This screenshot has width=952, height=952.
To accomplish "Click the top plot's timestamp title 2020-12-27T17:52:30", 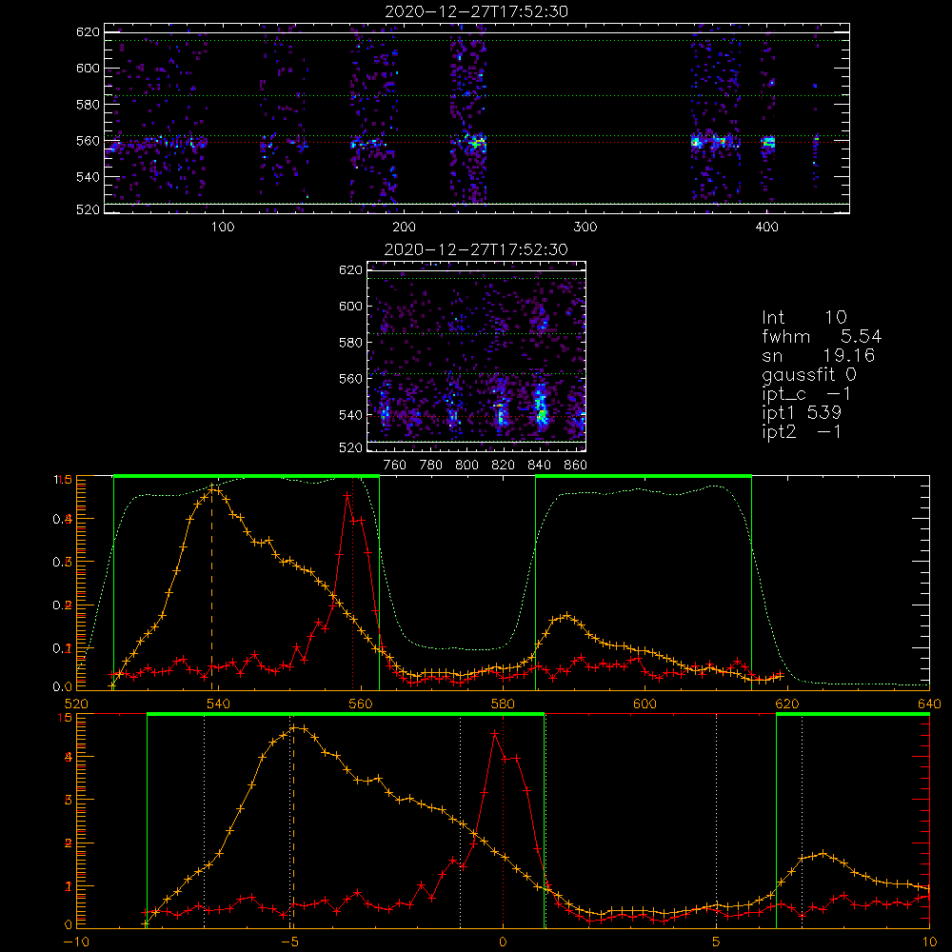I will tap(477, 11).
